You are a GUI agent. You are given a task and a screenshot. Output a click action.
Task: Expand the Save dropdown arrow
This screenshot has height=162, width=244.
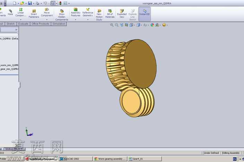pos(34,3)
